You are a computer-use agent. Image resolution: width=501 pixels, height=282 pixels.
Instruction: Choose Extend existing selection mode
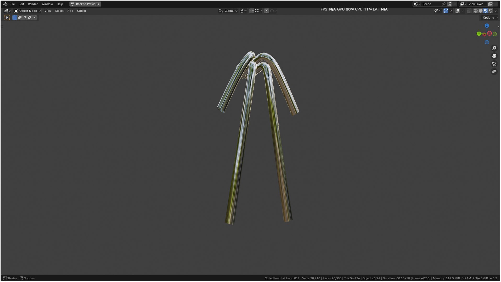pyautogui.click(x=20, y=17)
